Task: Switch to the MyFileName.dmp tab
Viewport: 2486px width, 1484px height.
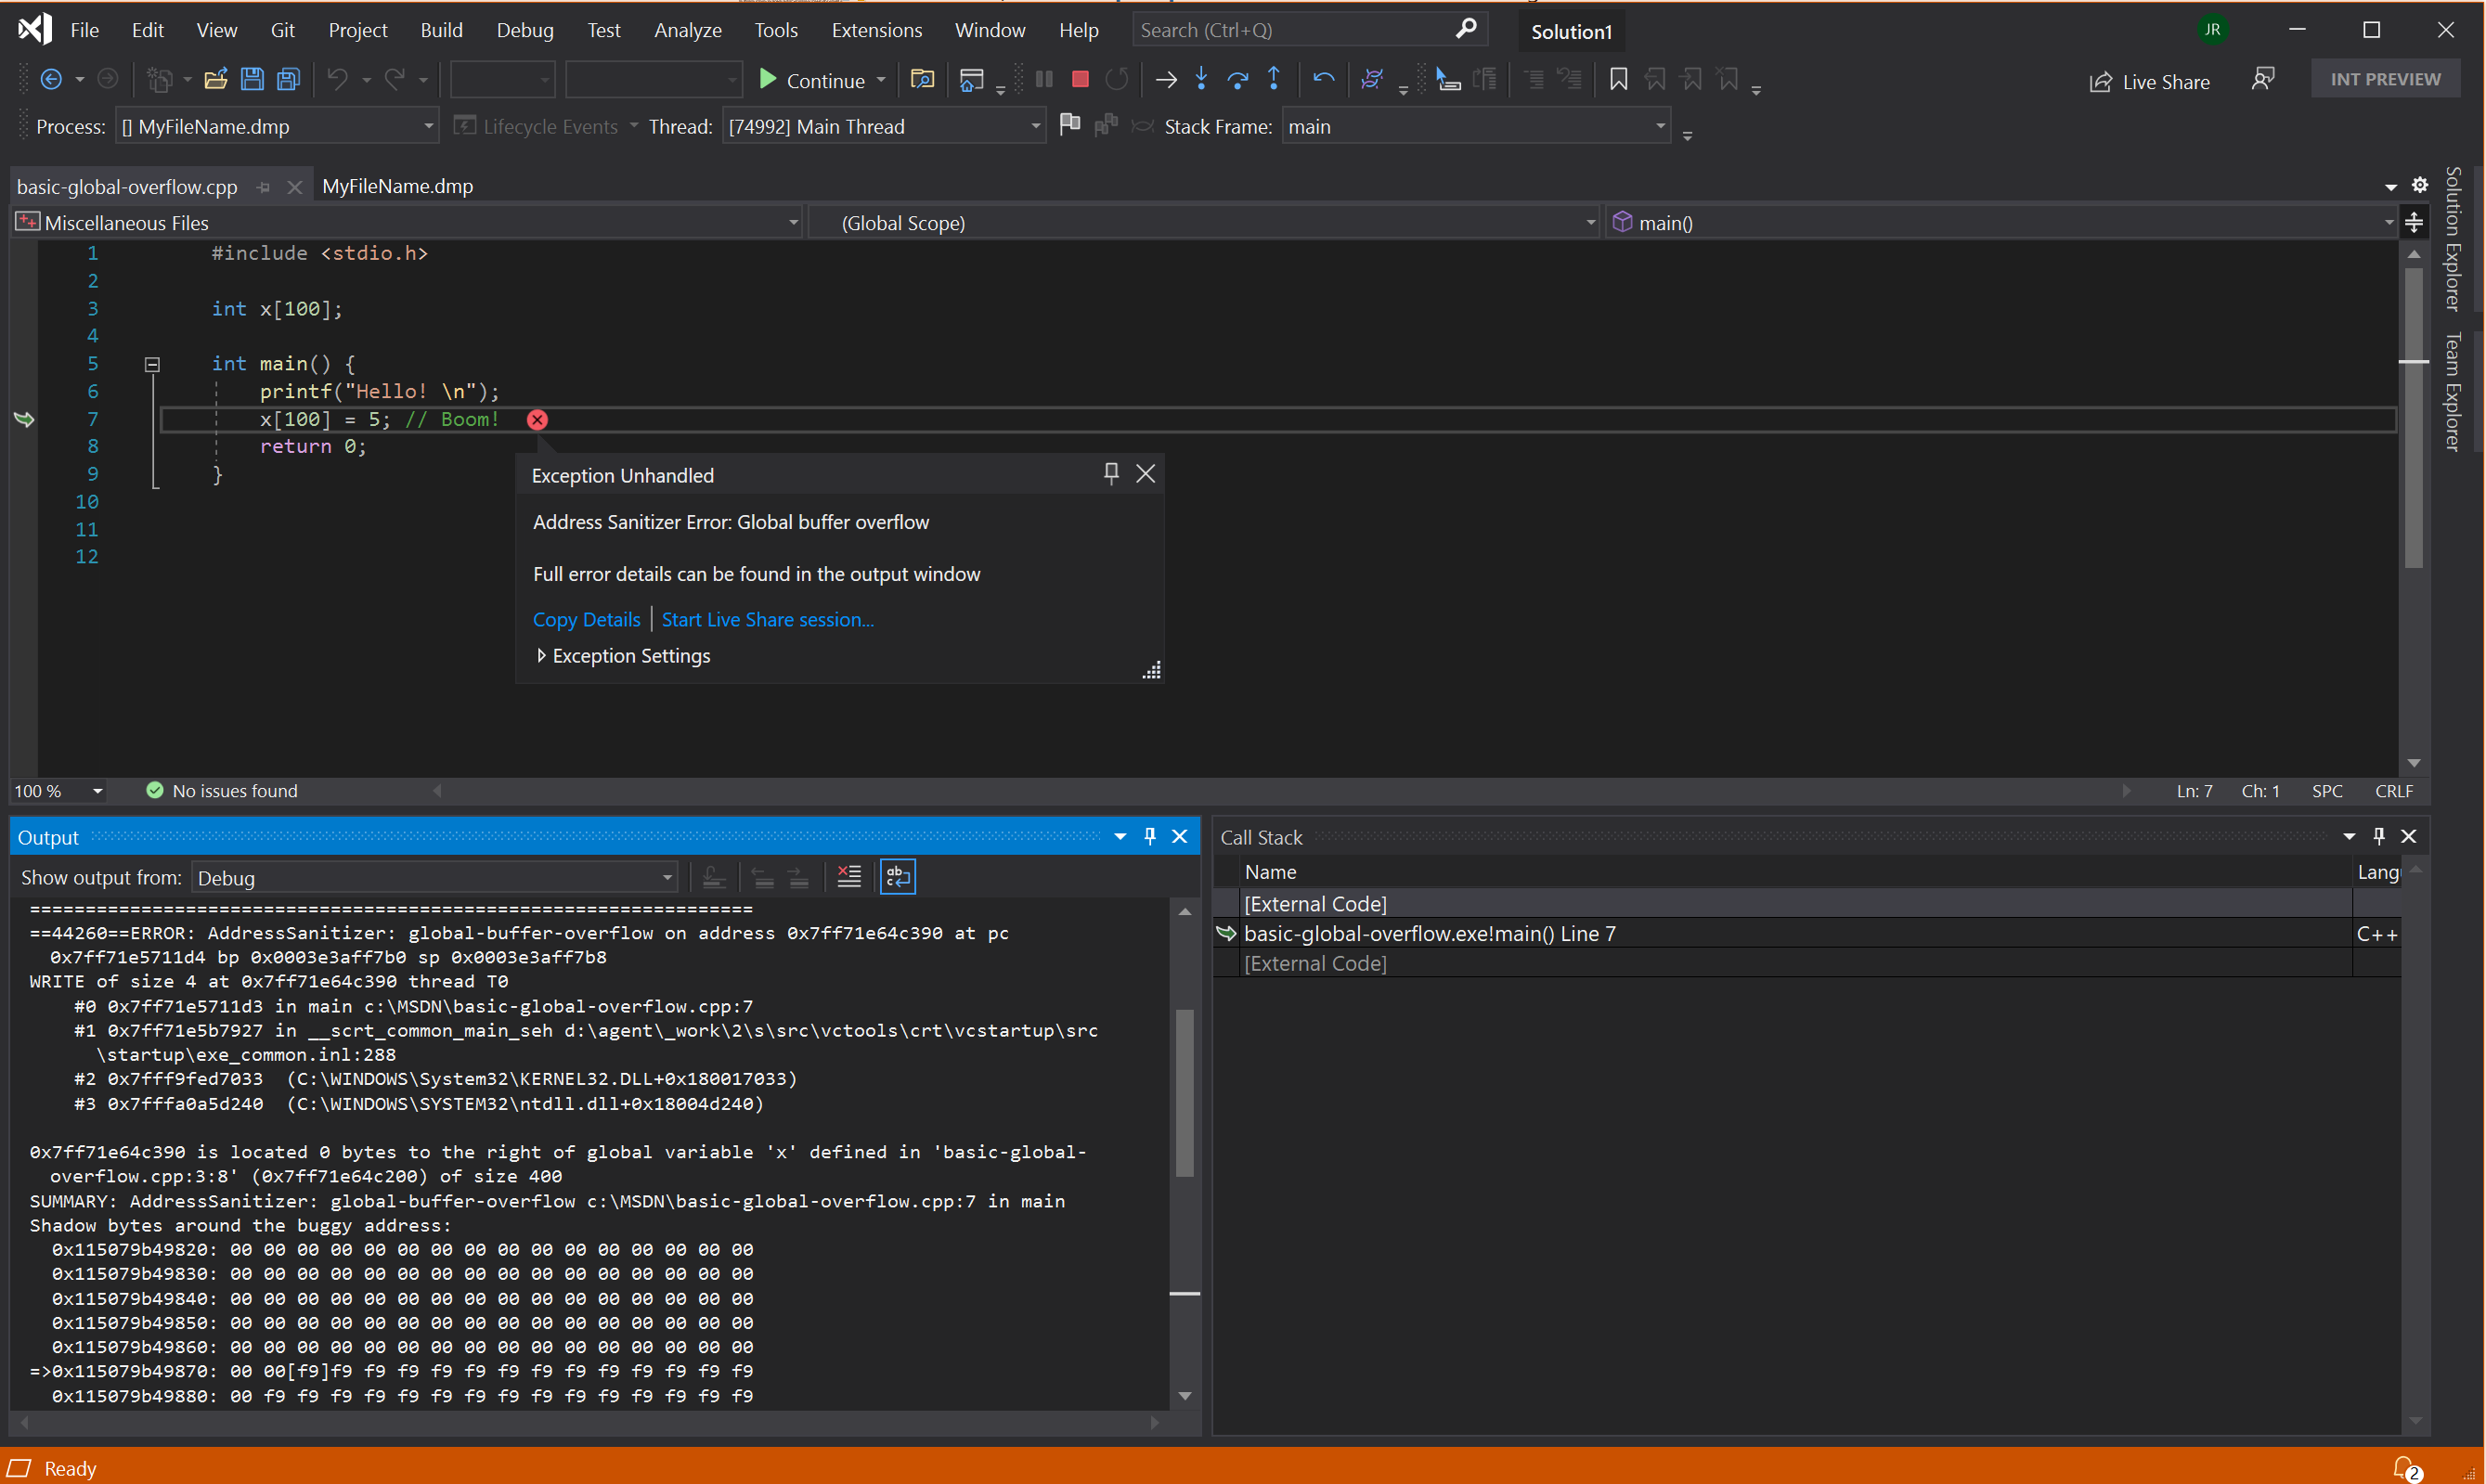Action: point(395,184)
